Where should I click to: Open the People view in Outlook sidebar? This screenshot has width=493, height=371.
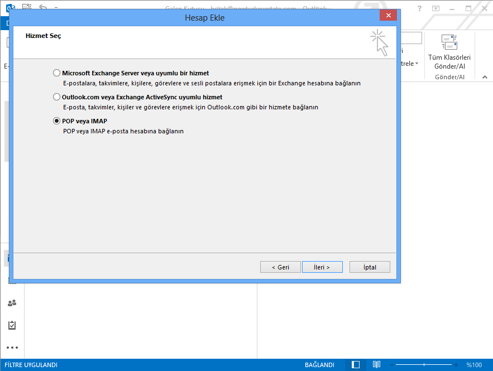(x=12, y=303)
